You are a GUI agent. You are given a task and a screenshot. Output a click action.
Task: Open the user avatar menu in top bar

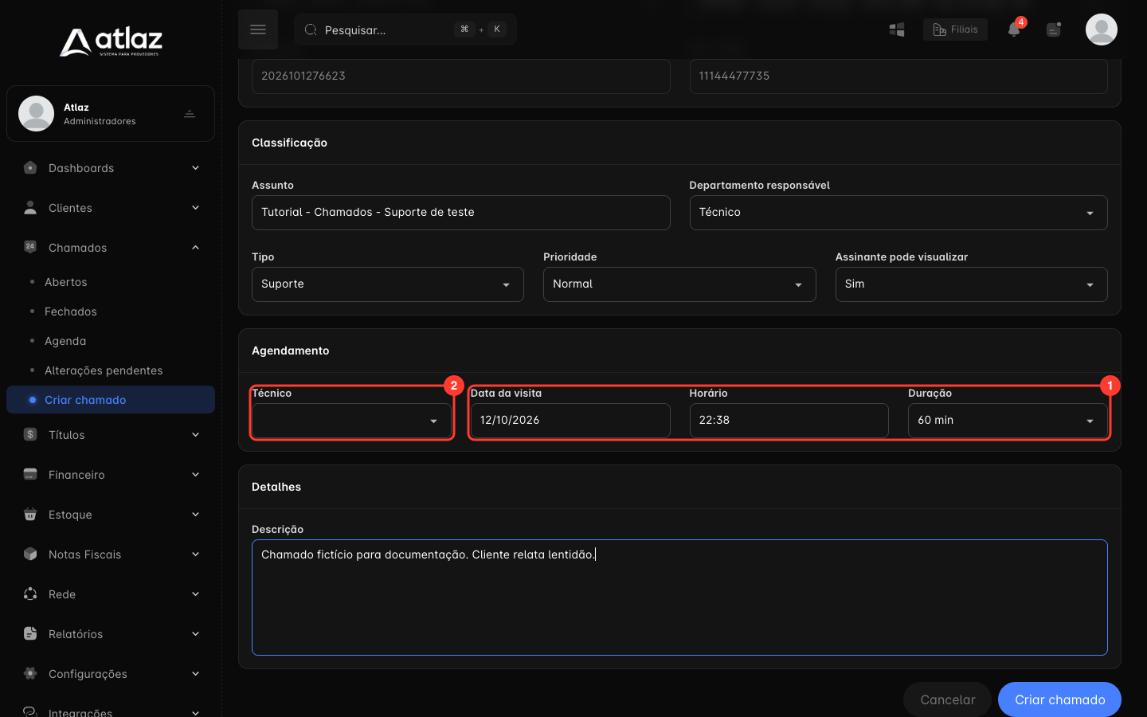pos(1102,29)
